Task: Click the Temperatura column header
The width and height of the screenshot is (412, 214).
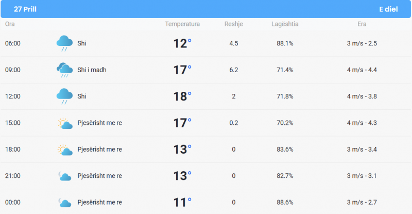Action: (182, 24)
